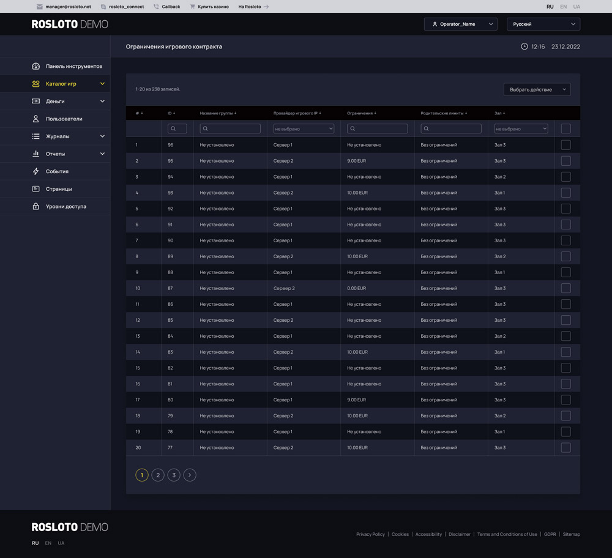The width and height of the screenshot is (612, 558).
Task: Click the next page arrow in pagination
Action: click(190, 475)
